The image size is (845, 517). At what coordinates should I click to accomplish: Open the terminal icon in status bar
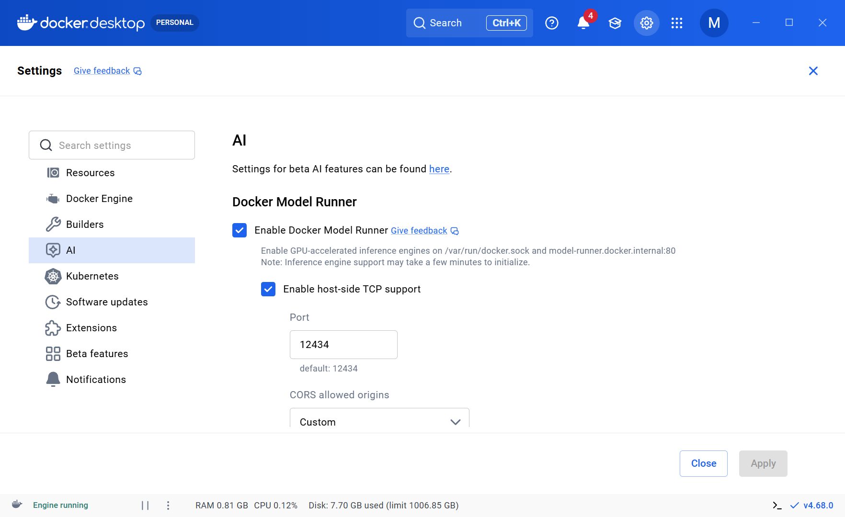click(x=776, y=505)
